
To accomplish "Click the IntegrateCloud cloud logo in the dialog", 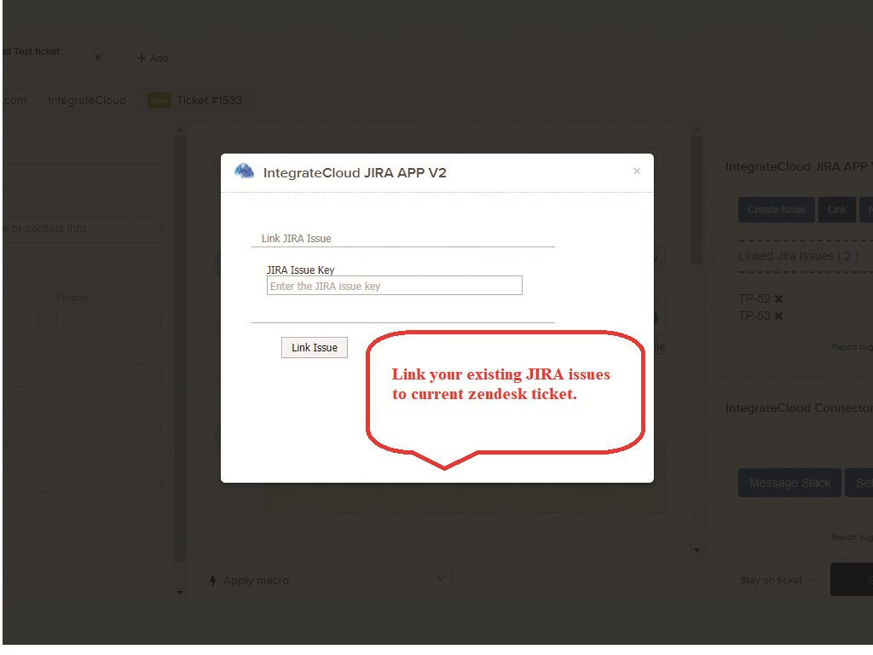I will tap(245, 171).
